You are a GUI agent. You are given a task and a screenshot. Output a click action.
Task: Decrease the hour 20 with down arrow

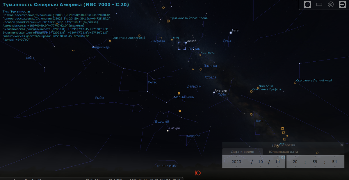295,166
